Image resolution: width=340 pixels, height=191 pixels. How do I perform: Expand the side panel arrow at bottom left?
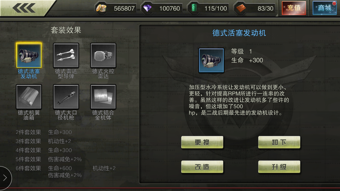[x=5, y=178]
